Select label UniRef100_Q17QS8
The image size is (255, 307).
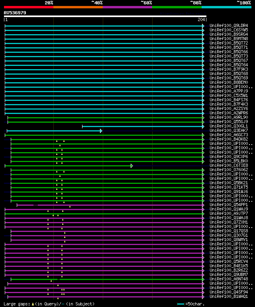click(x=229, y=231)
